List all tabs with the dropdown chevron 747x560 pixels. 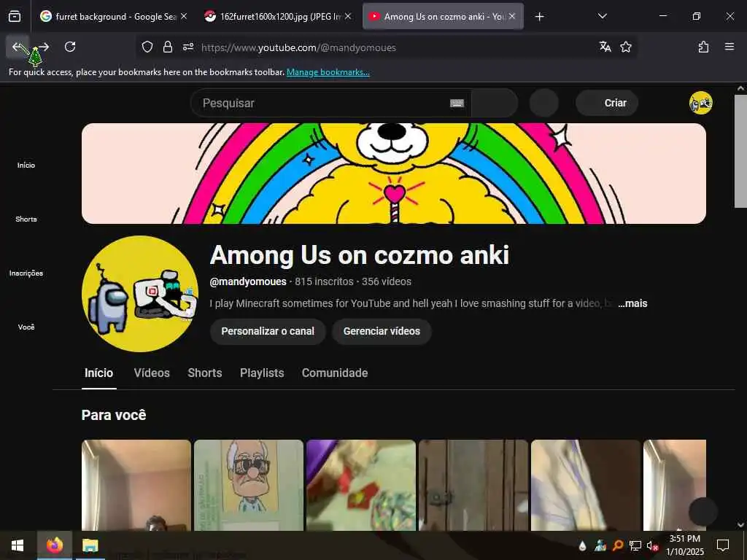[x=602, y=16]
